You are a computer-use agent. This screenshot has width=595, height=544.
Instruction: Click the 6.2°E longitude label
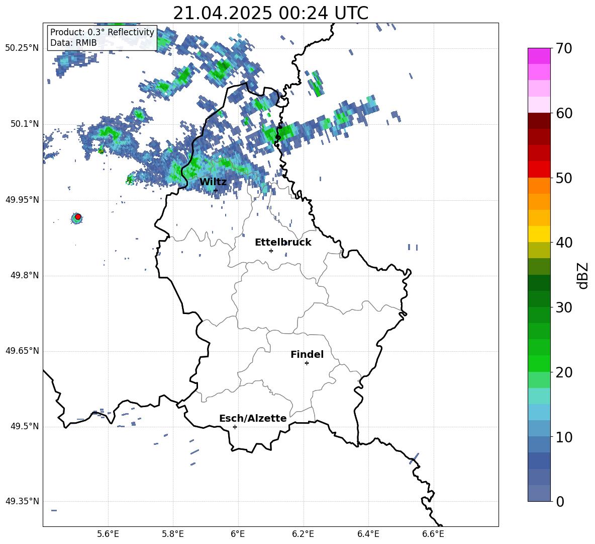pyautogui.click(x=303, y=534)
